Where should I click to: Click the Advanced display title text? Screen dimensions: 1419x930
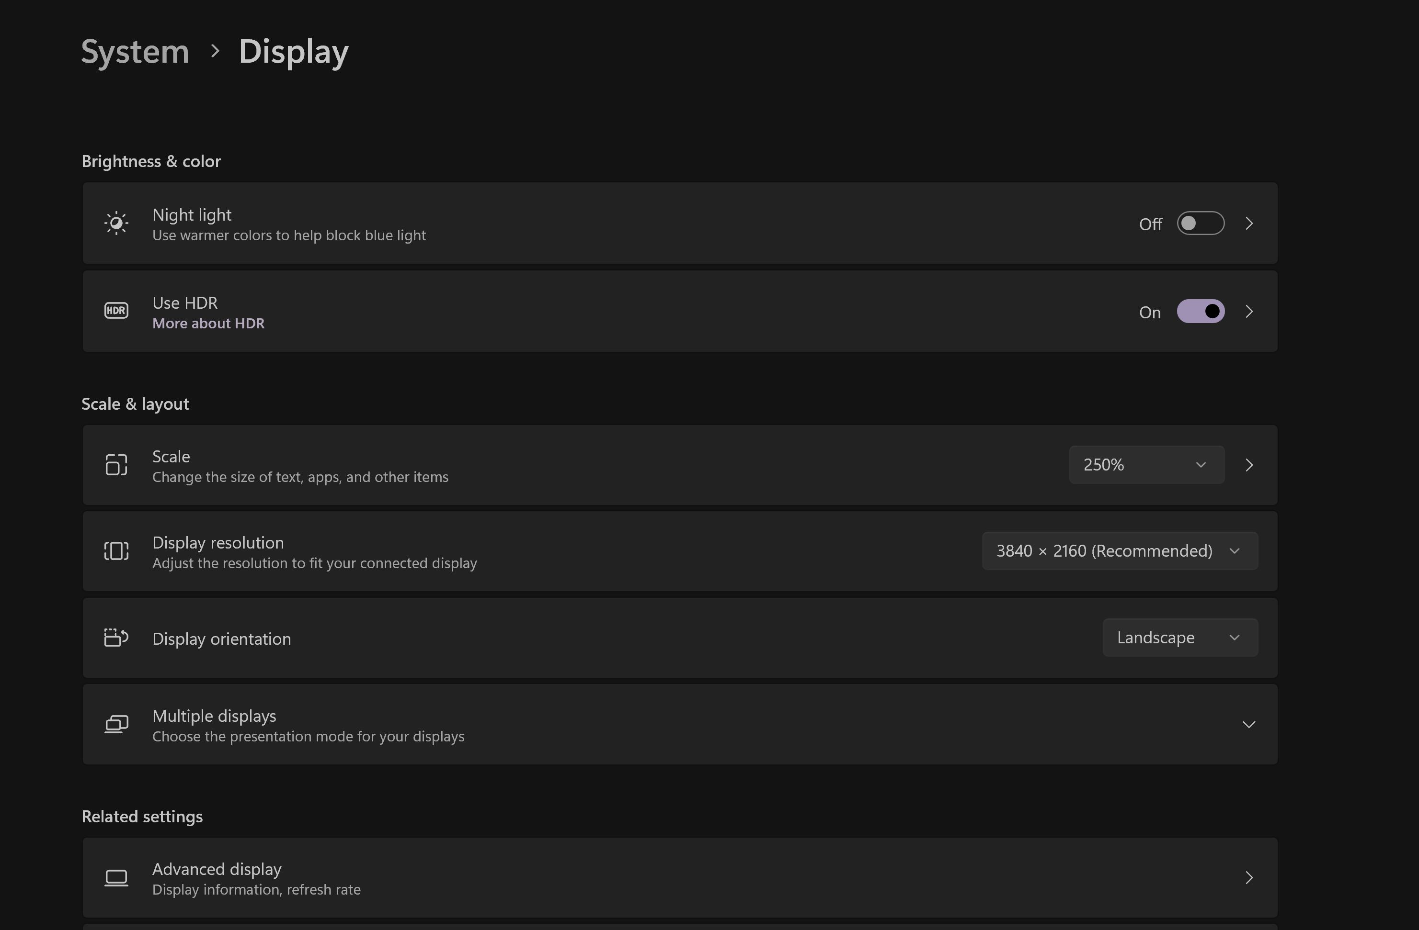[217, 869]
